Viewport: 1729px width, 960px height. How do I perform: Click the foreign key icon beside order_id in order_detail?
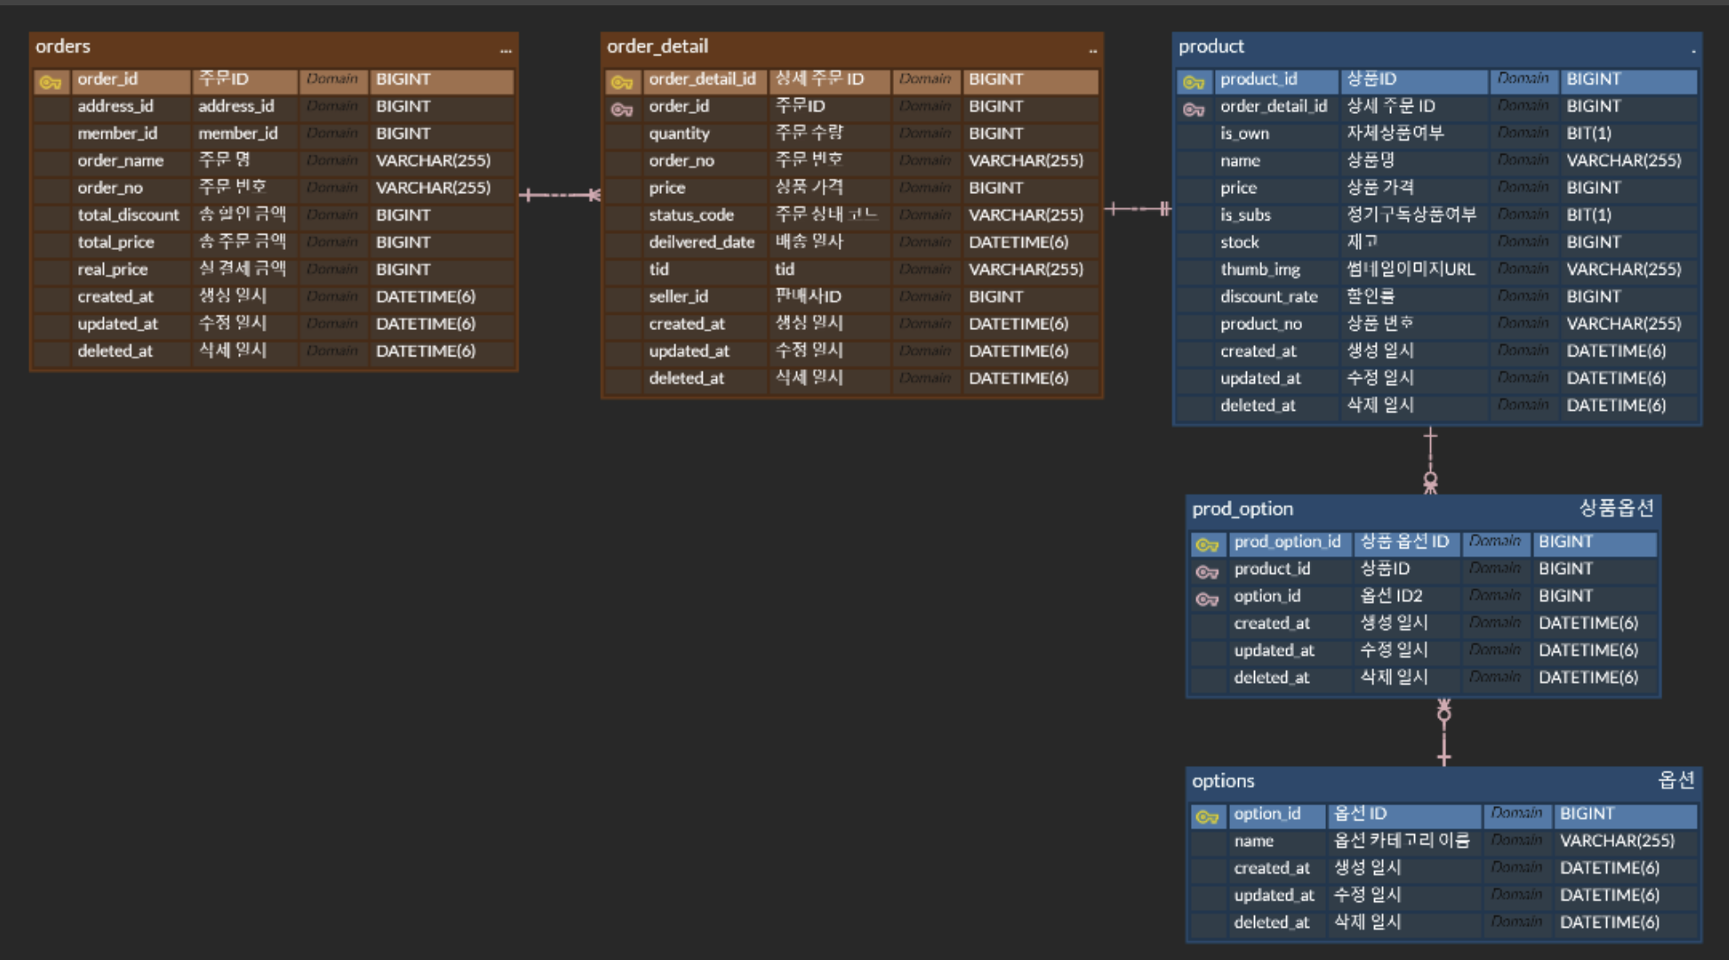coord(622,109)
